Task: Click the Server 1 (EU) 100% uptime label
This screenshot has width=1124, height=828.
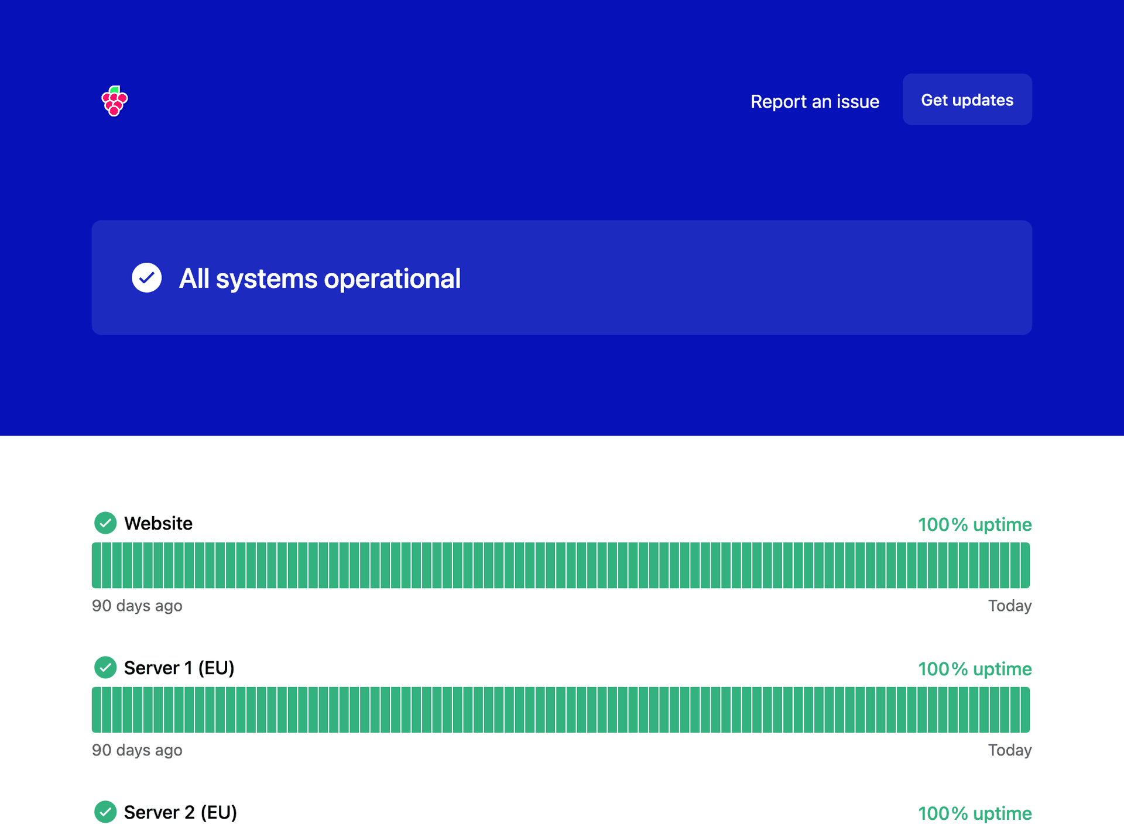Action: click(974, 669)
